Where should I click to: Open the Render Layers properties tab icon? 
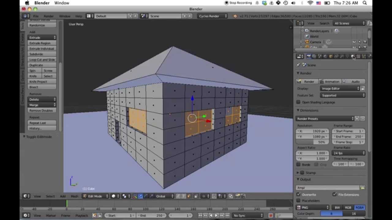pos(314,56)
